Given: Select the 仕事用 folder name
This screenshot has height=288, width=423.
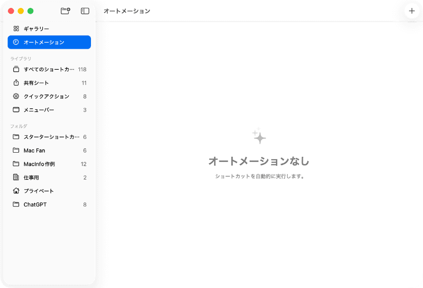Looking at the screenshot, I should tap(31, 178).
